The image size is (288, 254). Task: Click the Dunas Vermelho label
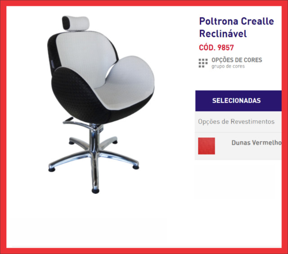(256, 143)
